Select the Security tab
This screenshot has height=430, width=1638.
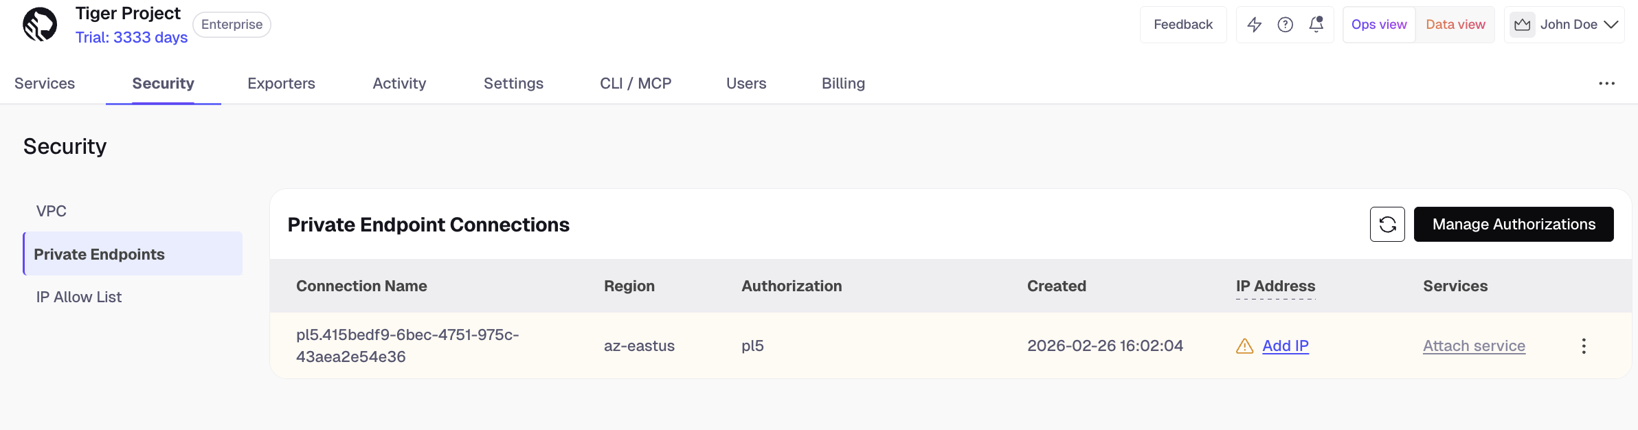(x=164, y=83)
